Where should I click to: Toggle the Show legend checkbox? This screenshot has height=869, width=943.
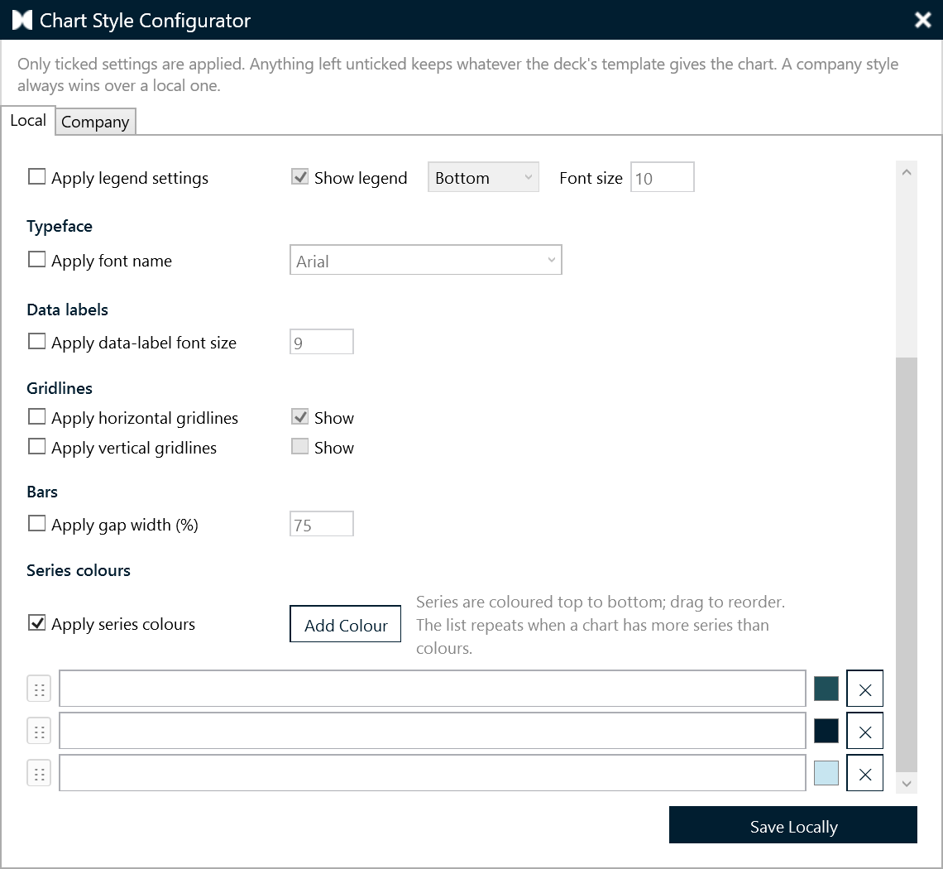tap(299, 176)
